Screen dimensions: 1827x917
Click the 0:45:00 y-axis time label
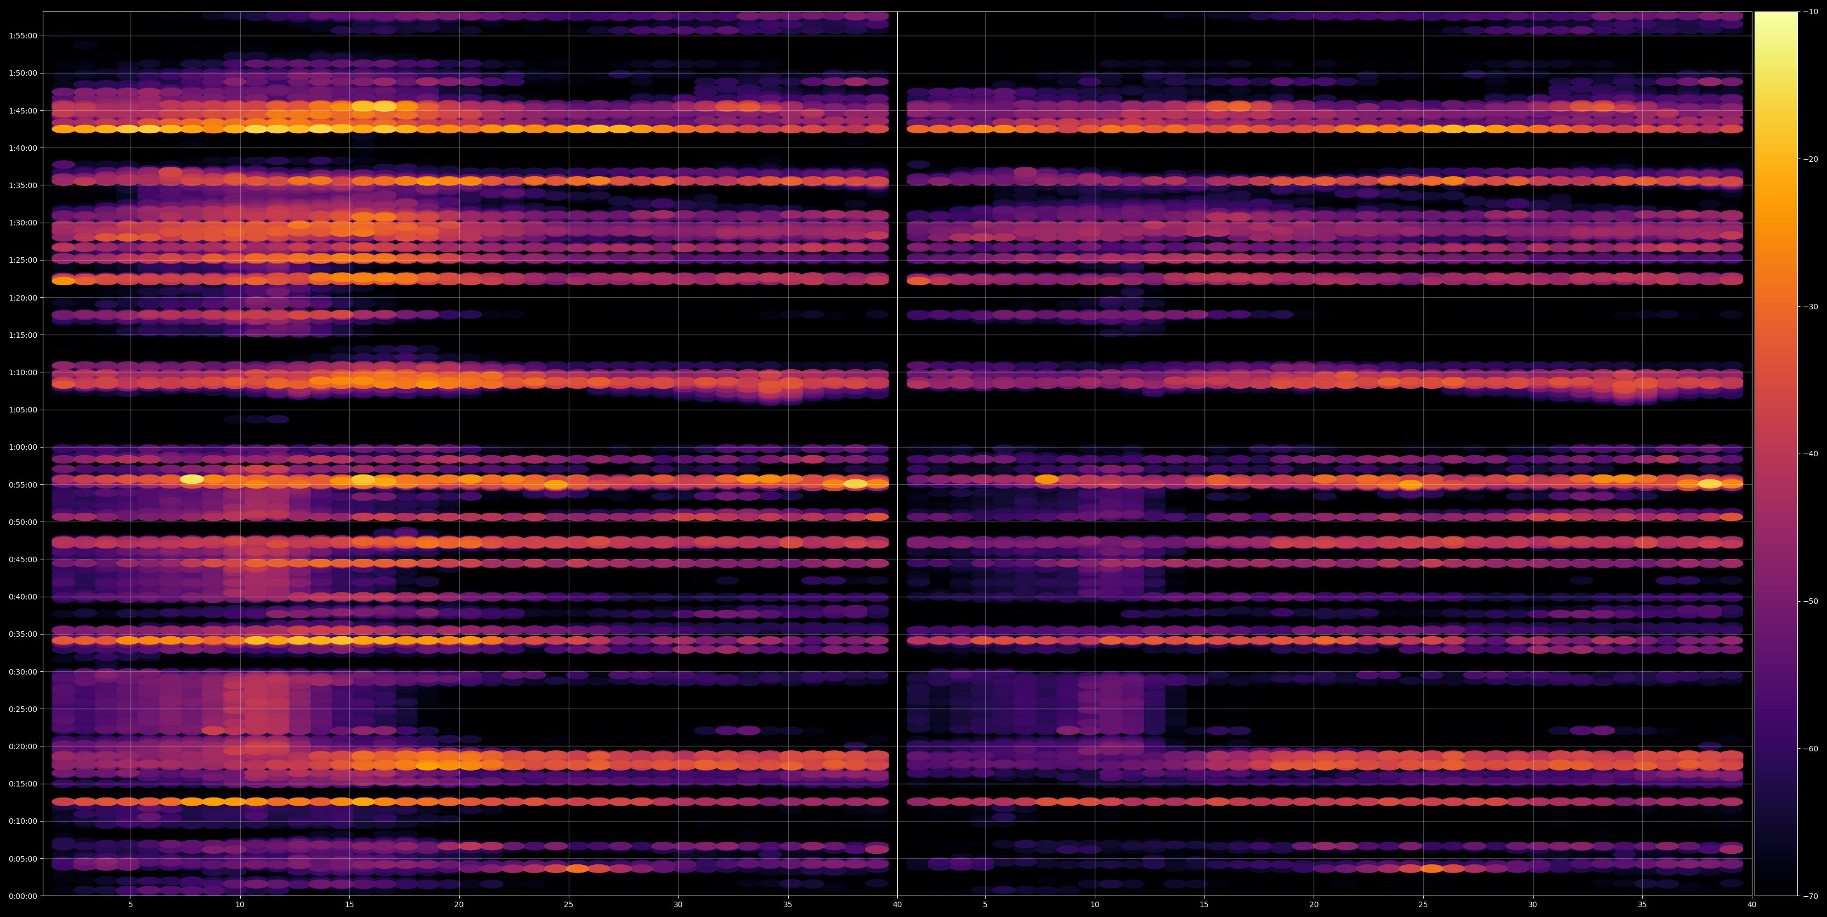(x=22, y=559)
